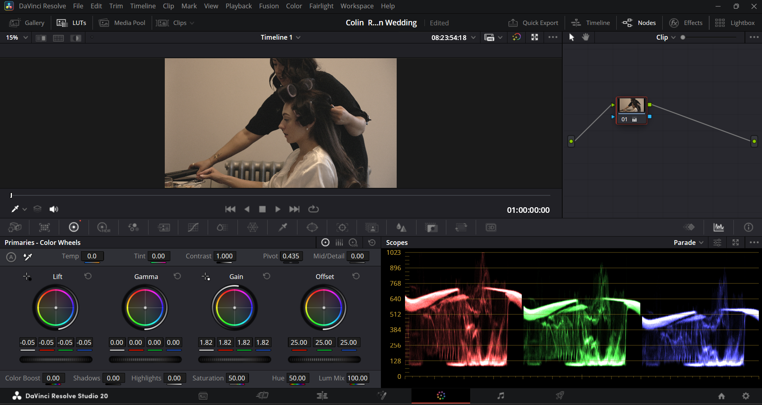This screenshot has height=405, width=762.
Task: Adjust the Gain master wheel slider
Action: pos(235,359)
